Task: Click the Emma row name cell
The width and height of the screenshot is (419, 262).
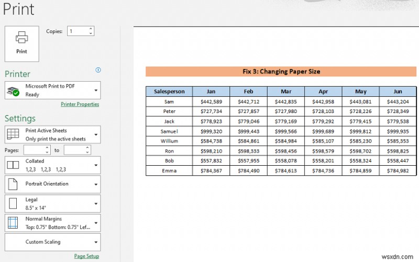Action: [169, 171]
